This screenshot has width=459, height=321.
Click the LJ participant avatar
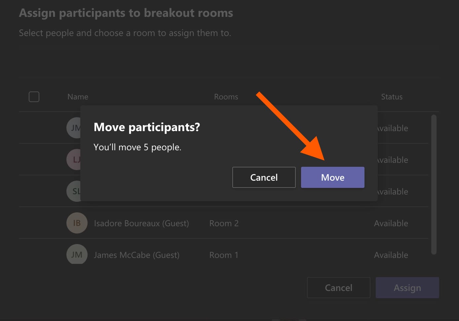point(74,160)
